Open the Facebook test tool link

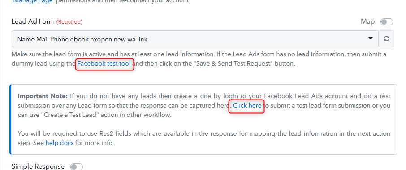104,63
